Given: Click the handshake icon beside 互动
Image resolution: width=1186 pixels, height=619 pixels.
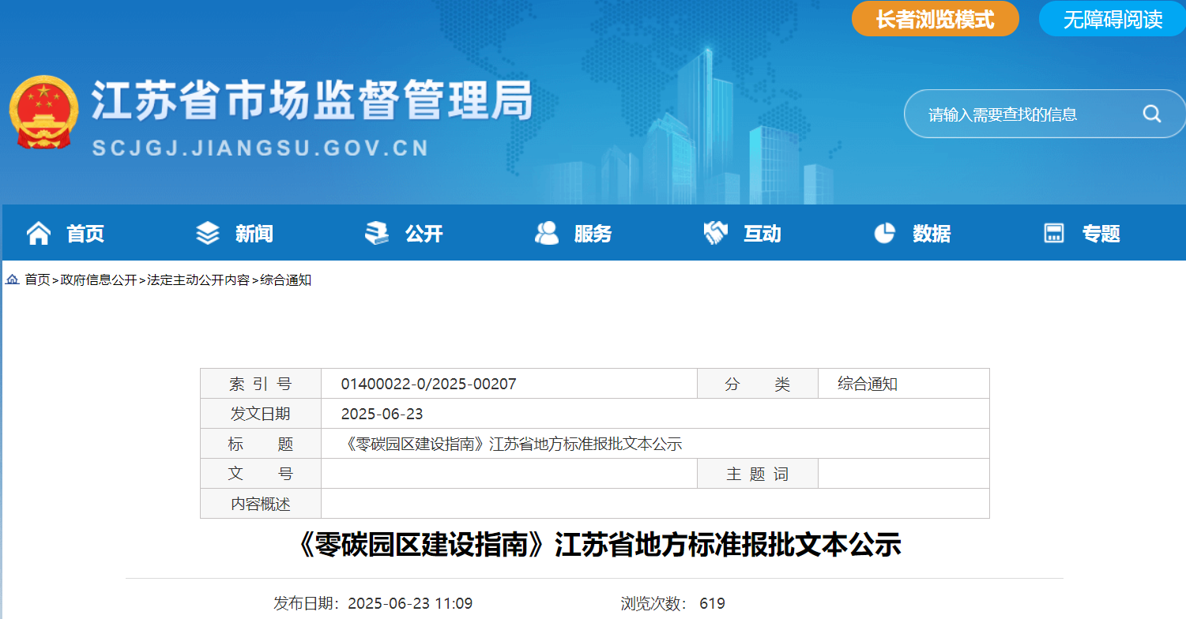Looking at the screenshot, I should 715,234.
